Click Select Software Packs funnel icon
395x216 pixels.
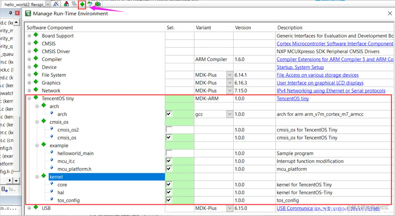click(90, 4)
